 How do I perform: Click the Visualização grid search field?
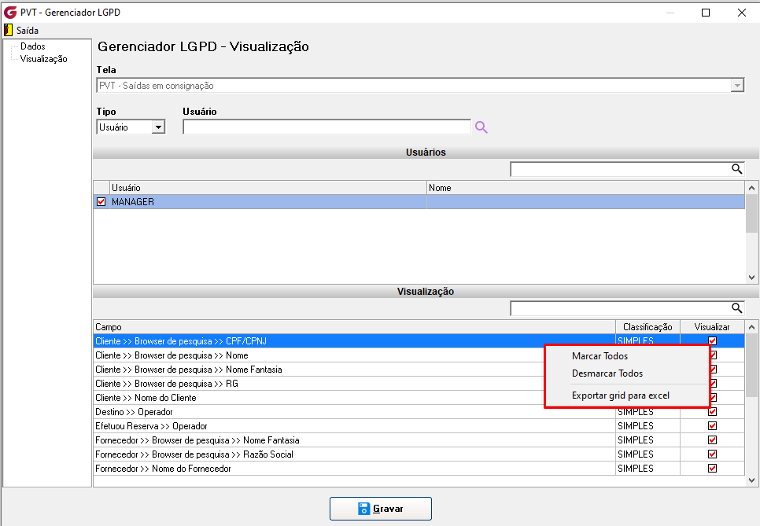pyautogui.click(x=621, y=308)
